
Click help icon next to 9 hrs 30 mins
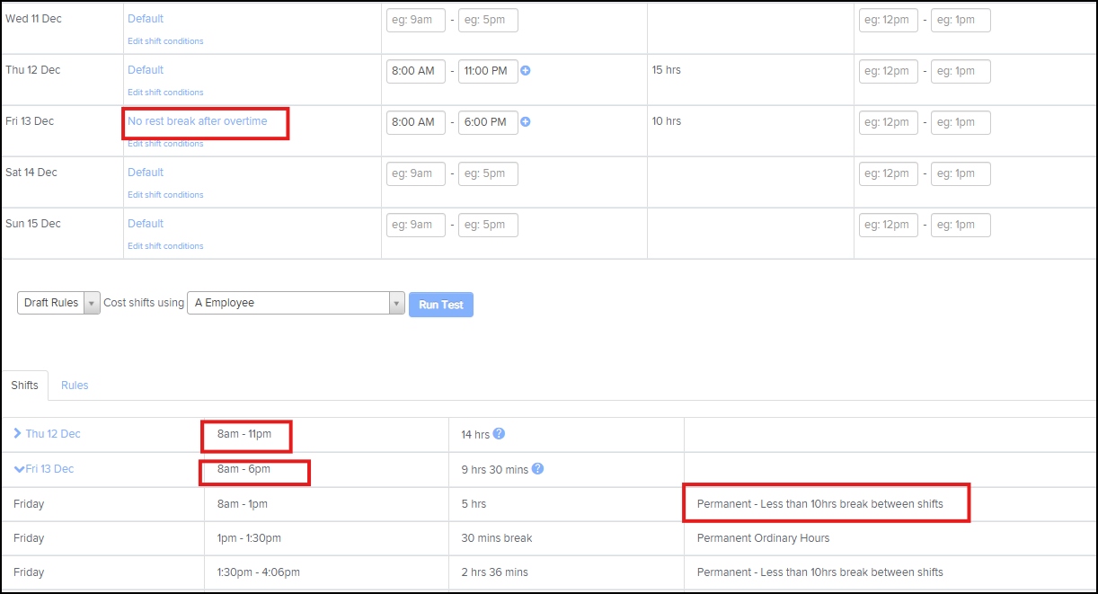[537, 469]
